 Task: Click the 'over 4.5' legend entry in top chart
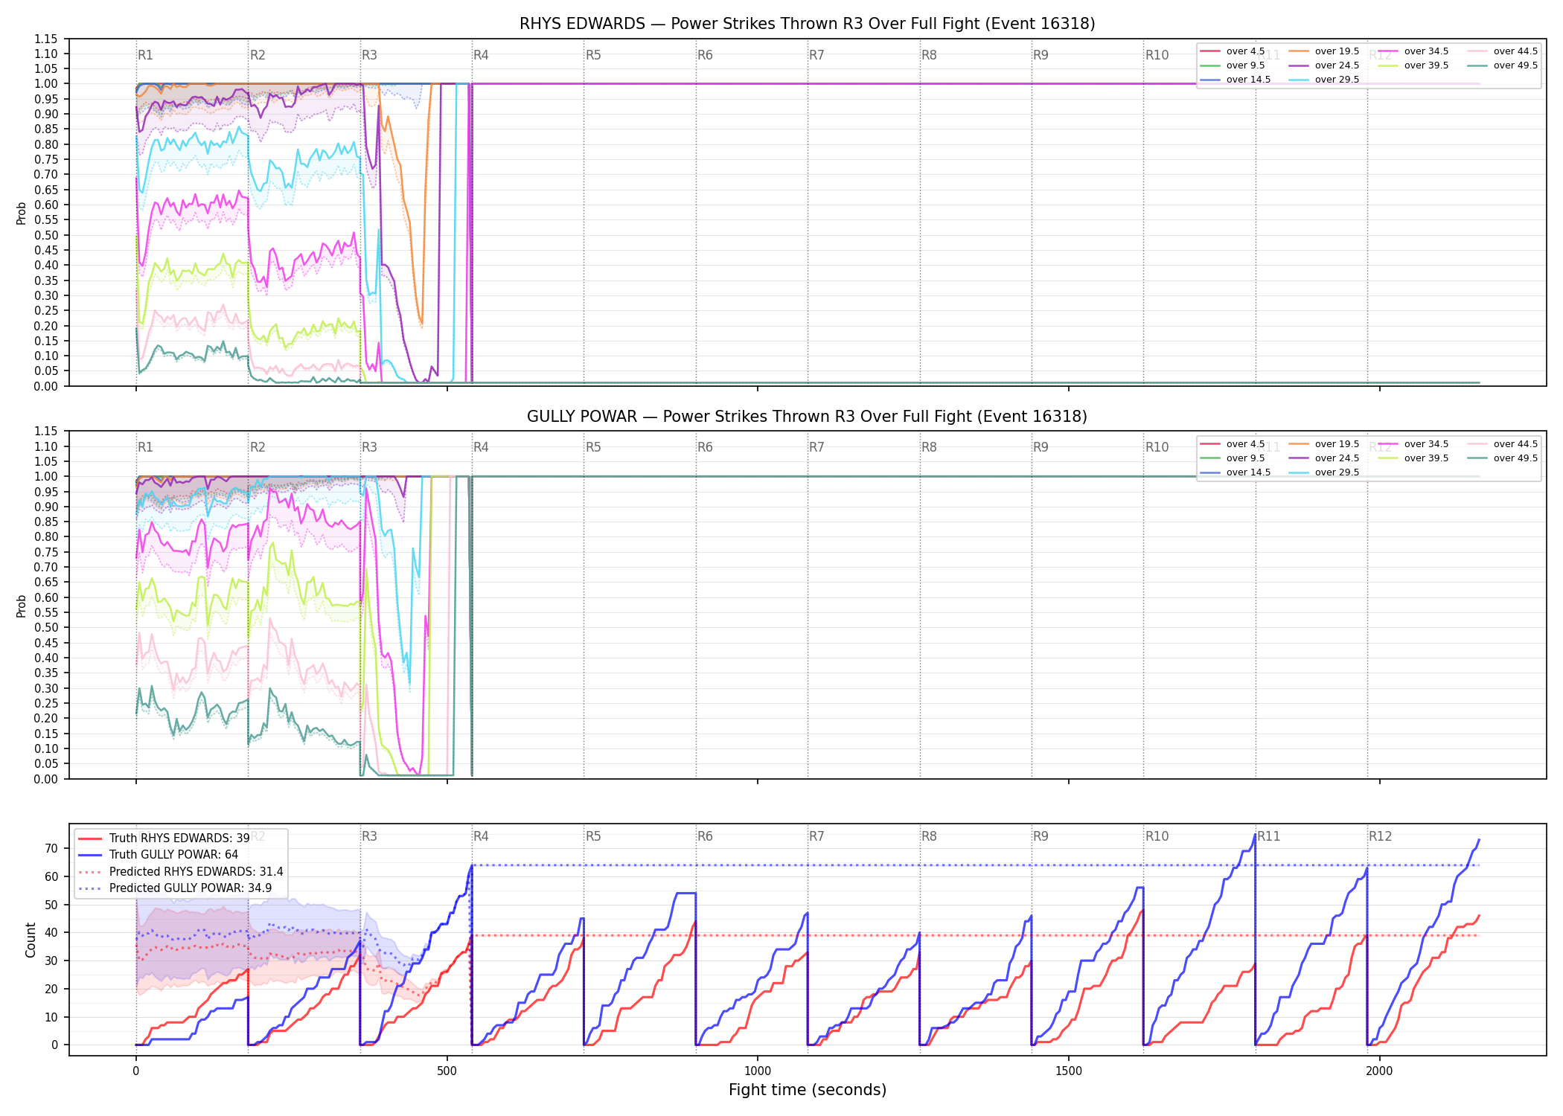tap(1233, 51)
